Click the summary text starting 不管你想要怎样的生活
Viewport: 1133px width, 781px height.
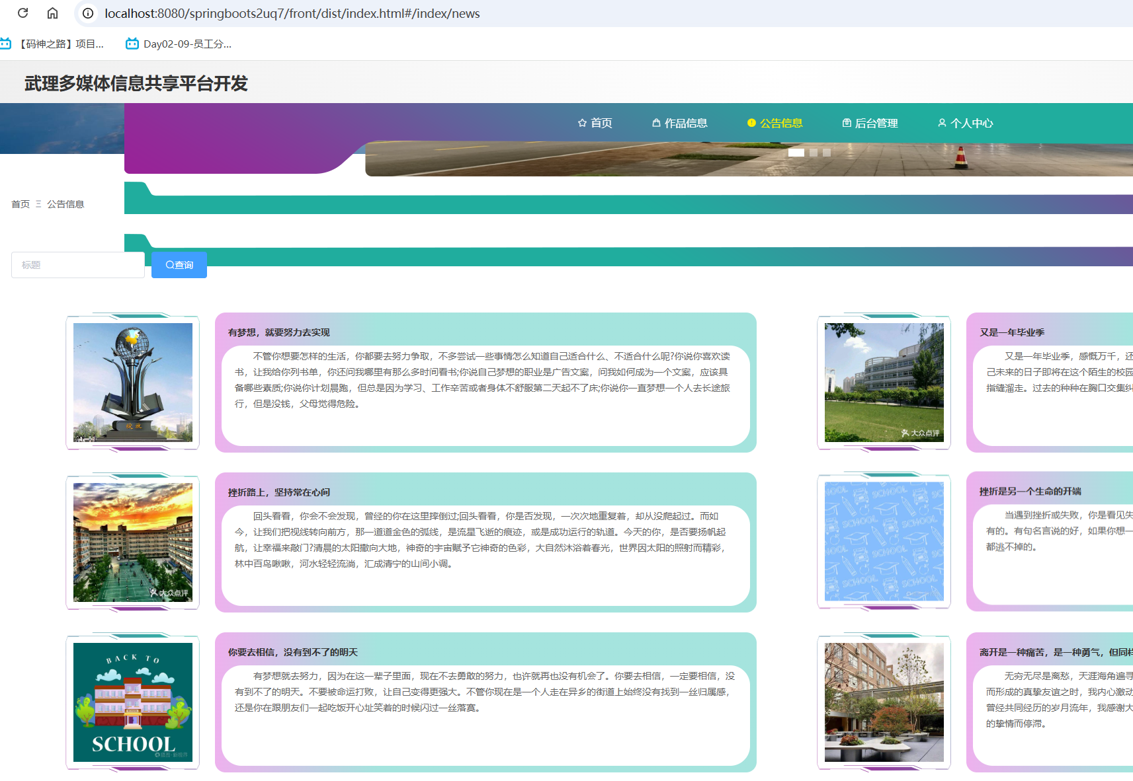(483, 380)
